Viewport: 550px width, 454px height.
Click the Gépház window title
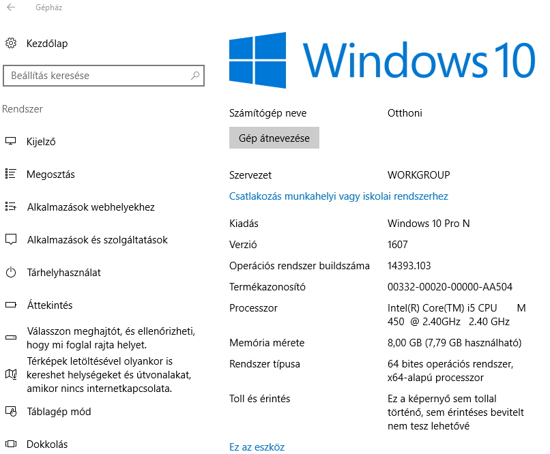coord(48,7)
